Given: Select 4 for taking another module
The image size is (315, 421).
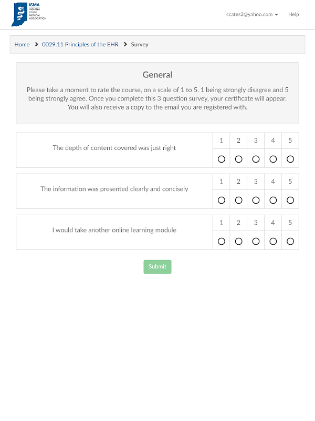Looking at the screenshot, I should tap(273, 241).
